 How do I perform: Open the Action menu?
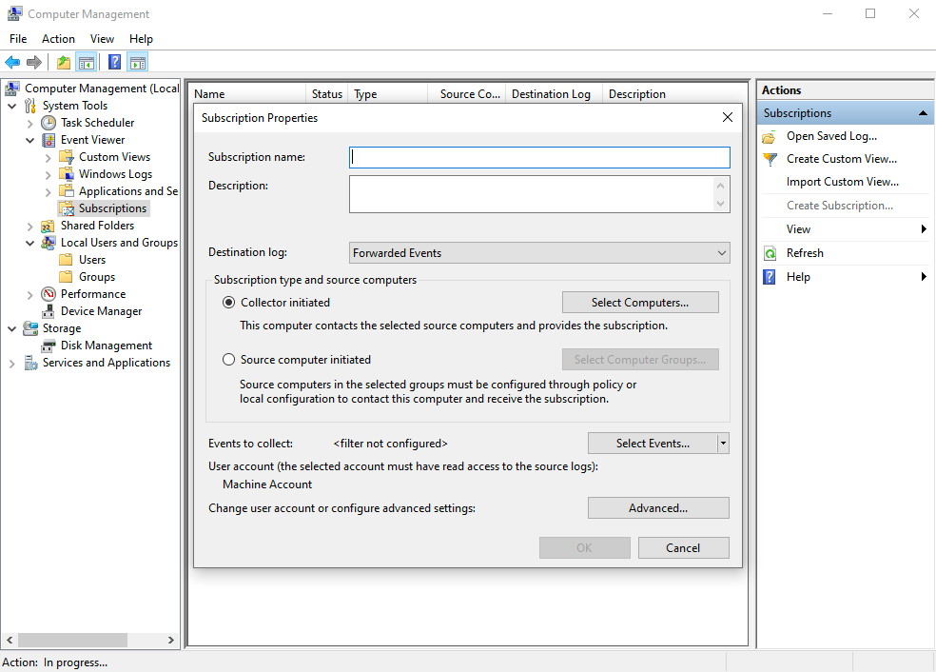(58, 39)
